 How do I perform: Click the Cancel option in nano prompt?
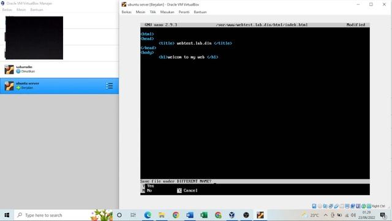(187, 190)
